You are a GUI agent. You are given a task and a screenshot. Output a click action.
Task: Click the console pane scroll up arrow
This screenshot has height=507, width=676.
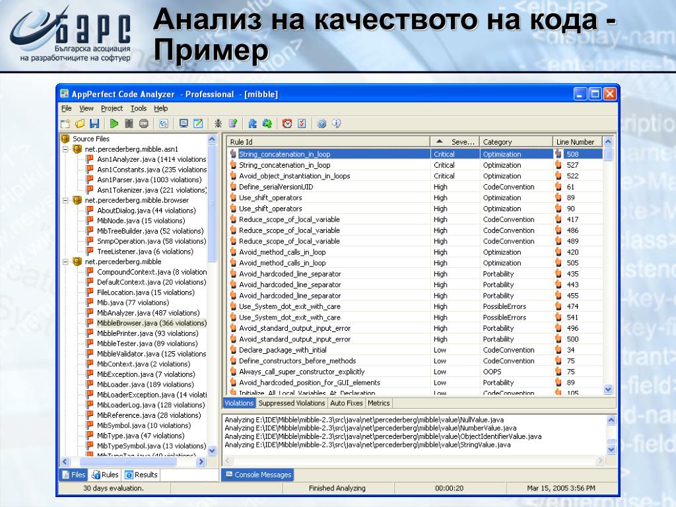[611, 419]
